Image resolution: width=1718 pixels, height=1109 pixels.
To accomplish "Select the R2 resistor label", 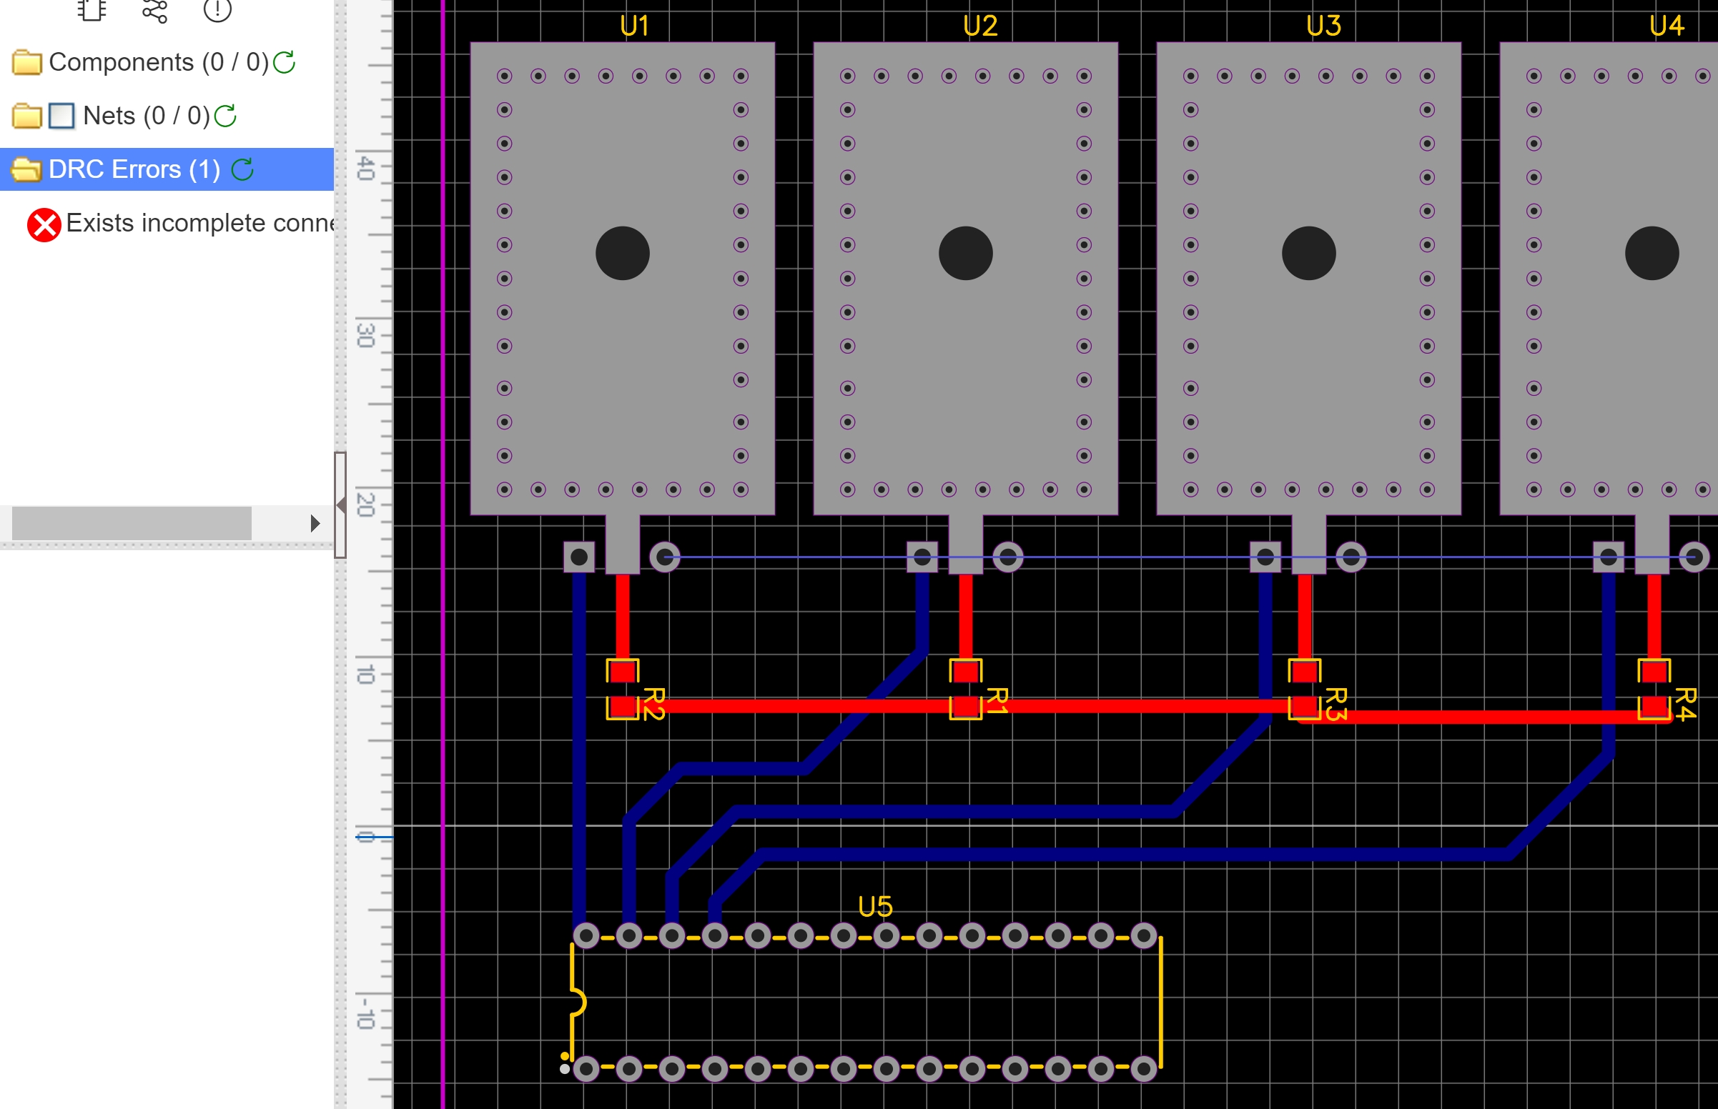I will tap(653, 704).
